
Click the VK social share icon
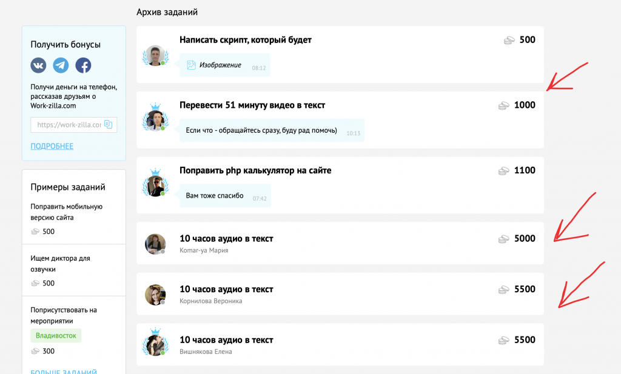[39, 65]
